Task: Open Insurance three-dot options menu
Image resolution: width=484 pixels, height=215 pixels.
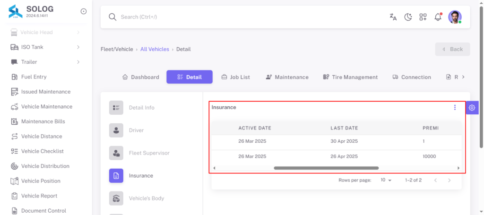Action: pyautogui.click(x=455, y=107)
